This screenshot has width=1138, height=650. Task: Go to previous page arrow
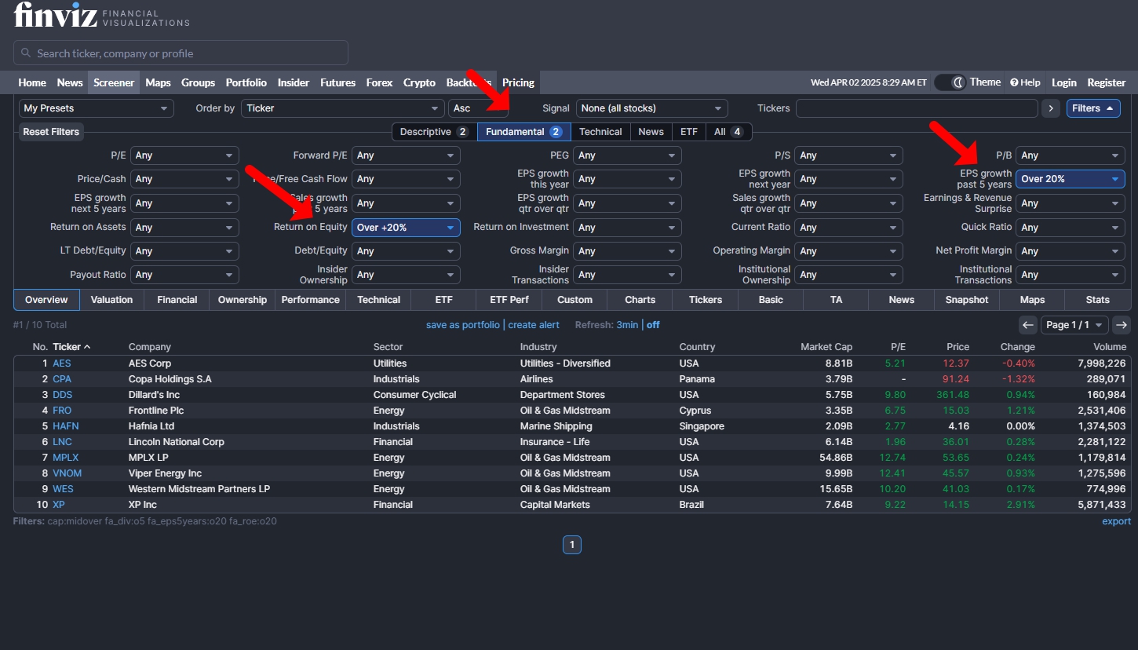point(1027,325)
